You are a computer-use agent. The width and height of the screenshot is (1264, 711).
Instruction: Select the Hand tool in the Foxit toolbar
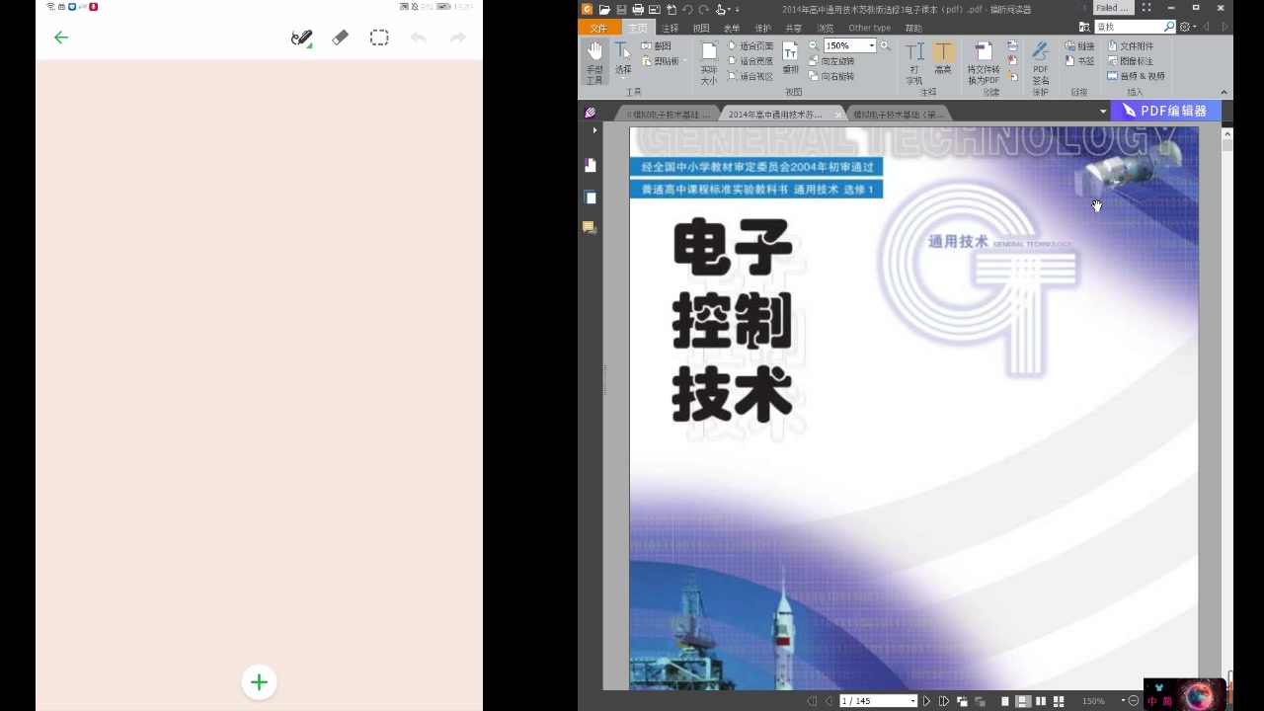coord(594,54)
